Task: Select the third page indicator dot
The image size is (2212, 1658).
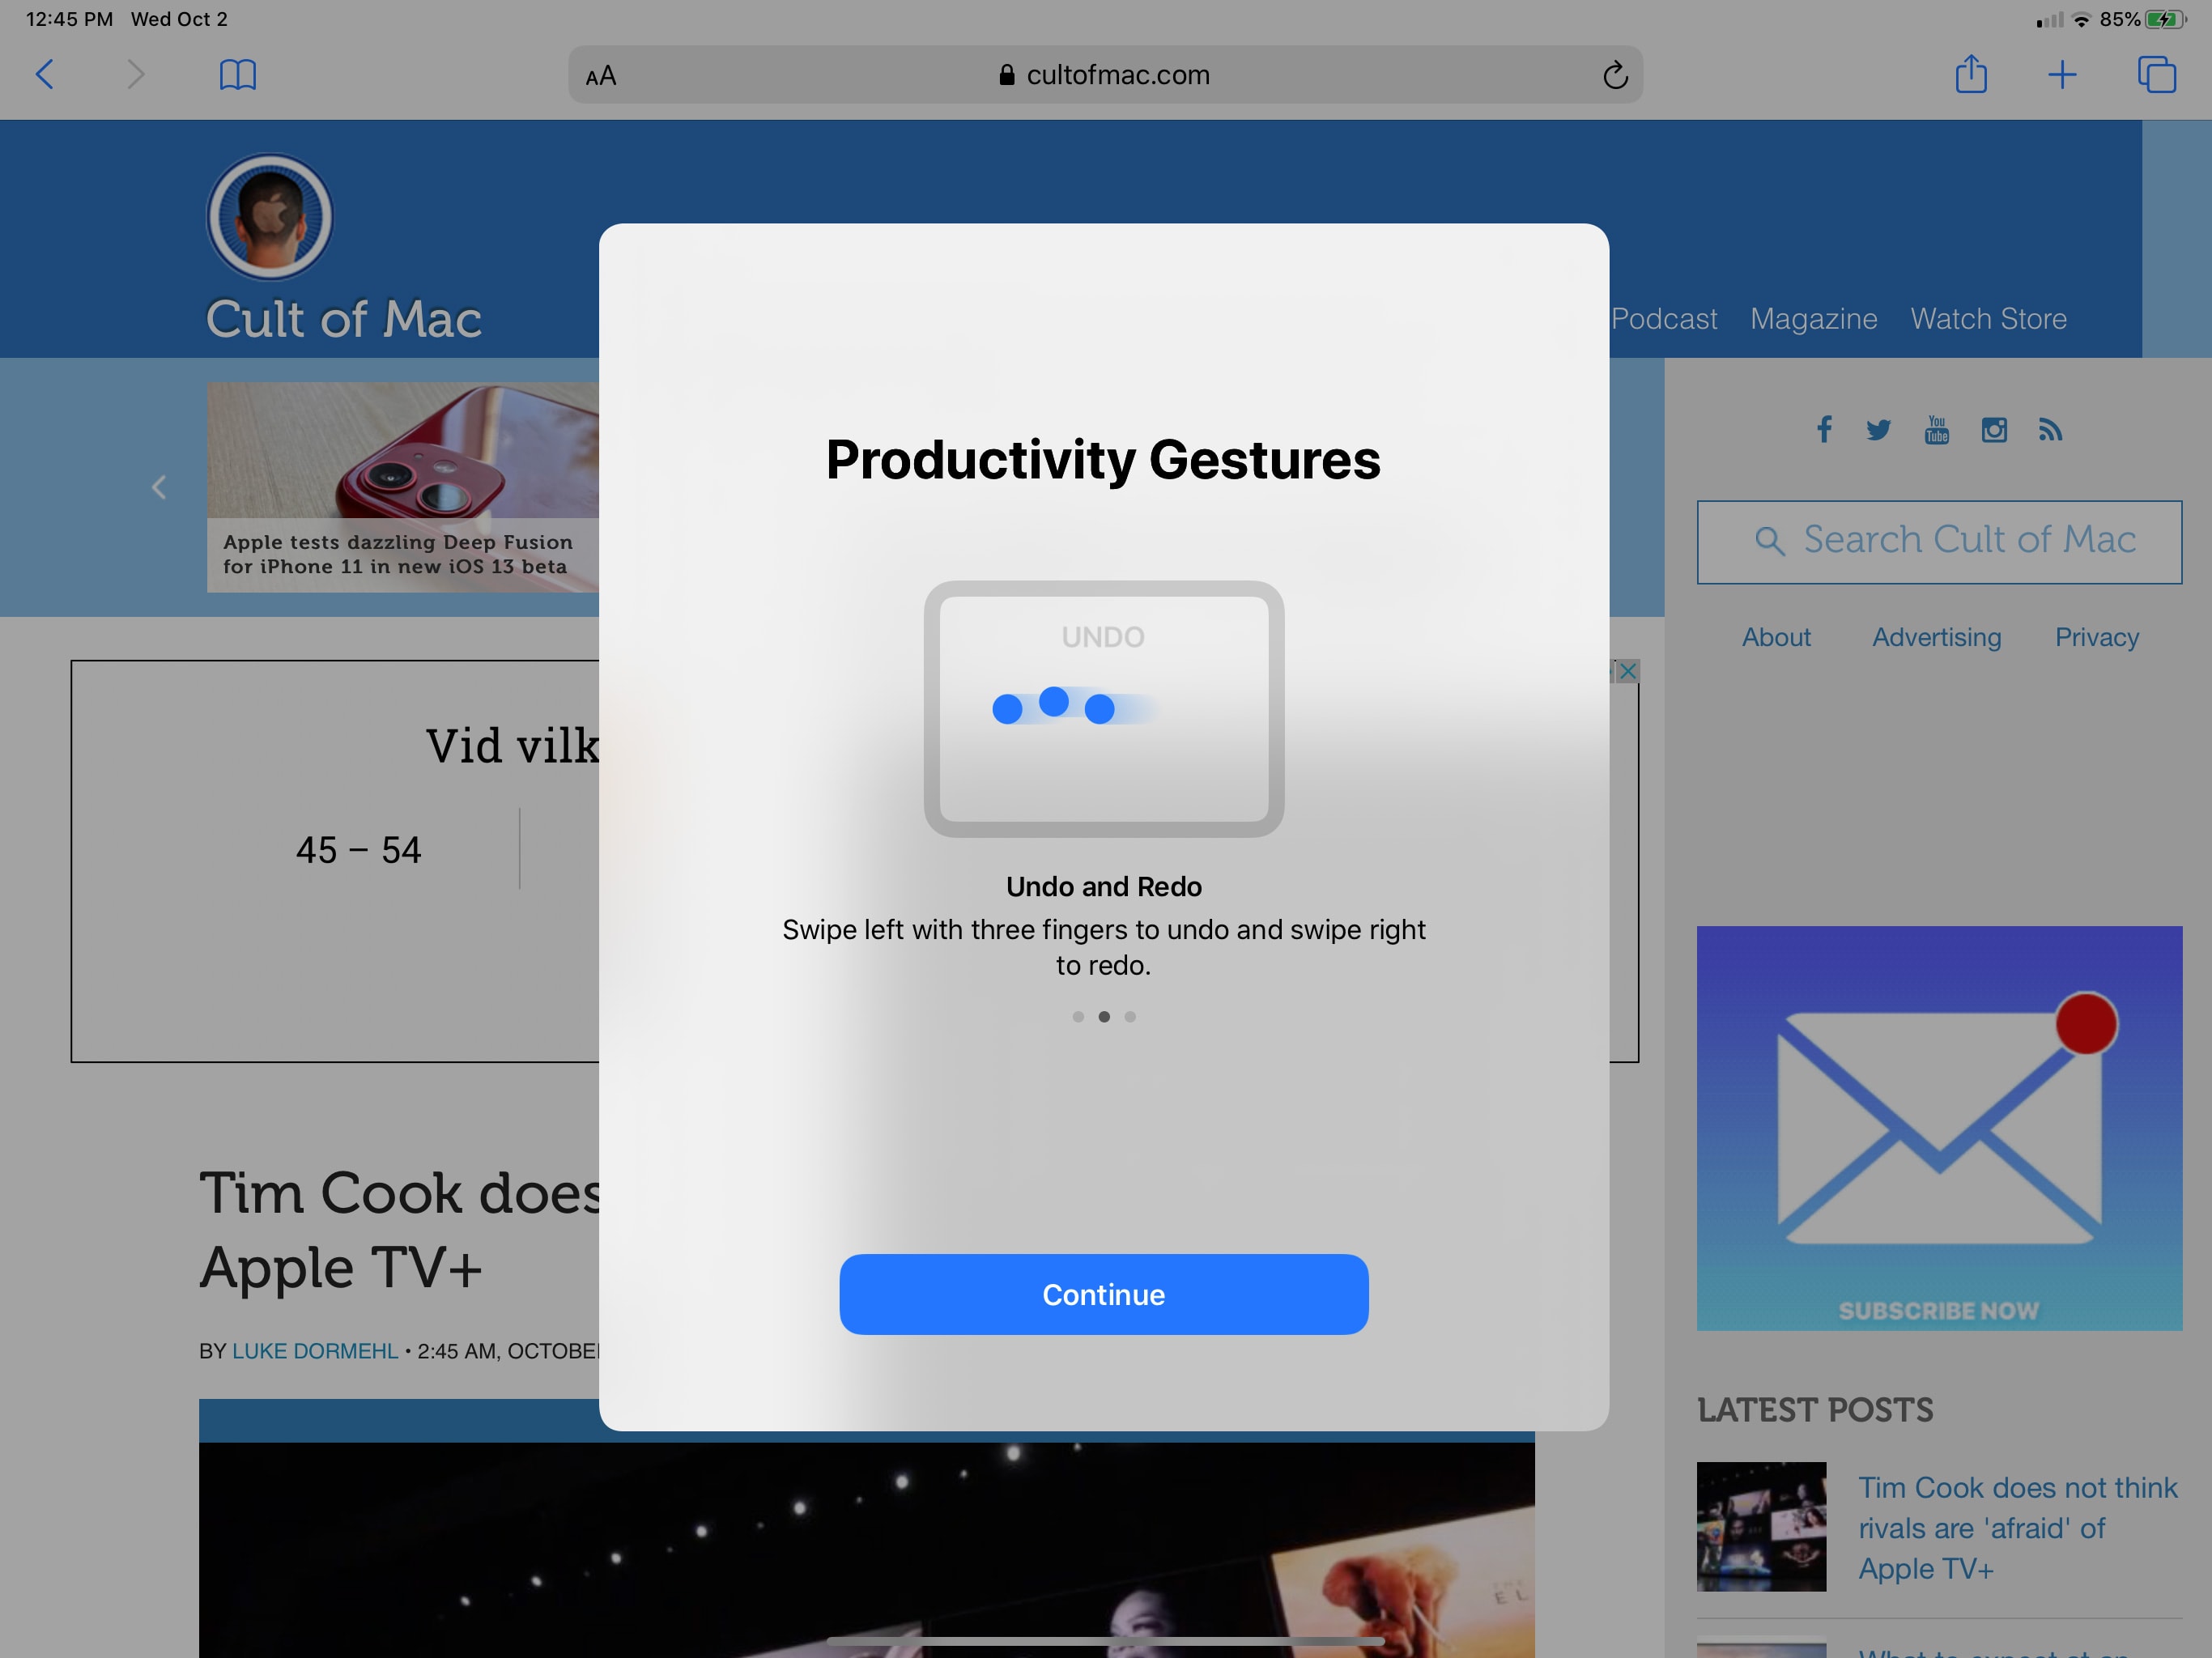Action: 1130,1017
